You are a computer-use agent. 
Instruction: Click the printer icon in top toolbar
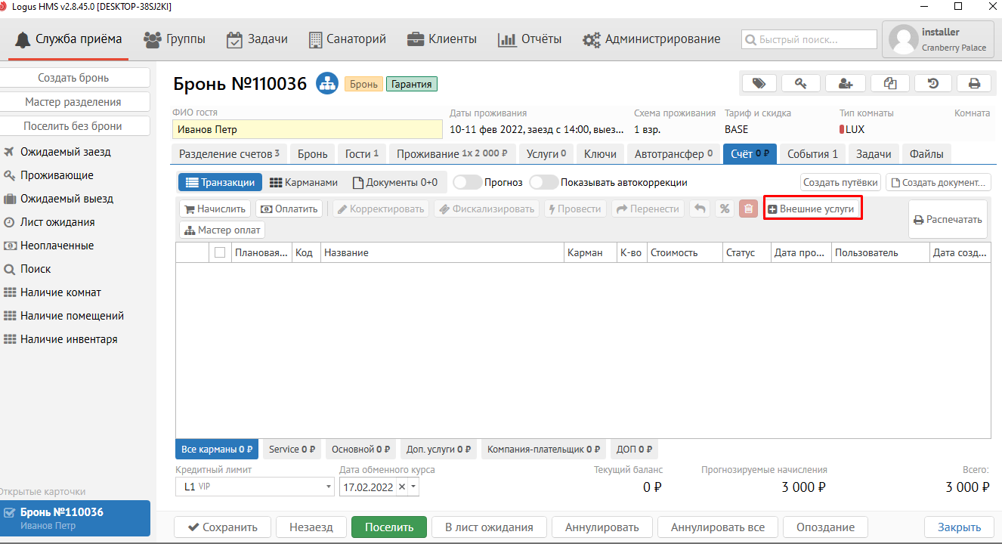coord(974,84)
